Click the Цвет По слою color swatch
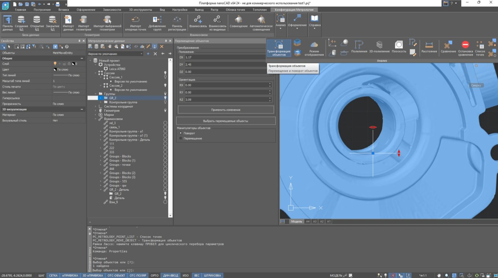The image size is (498, 278). click(55, 69)
